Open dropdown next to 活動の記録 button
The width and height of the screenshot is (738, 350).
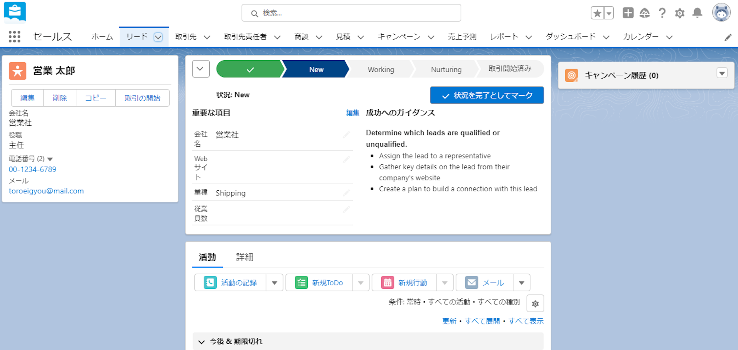coord(275,283)
